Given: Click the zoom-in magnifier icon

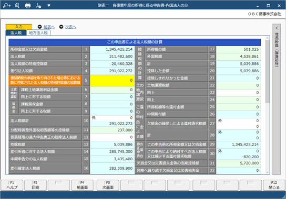Looking at the screenshot, I should click(7, 5).
